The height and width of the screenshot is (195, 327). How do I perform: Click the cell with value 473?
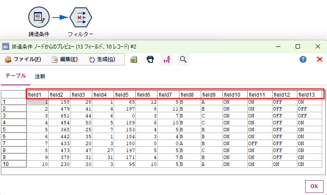(x=60, y=150)
